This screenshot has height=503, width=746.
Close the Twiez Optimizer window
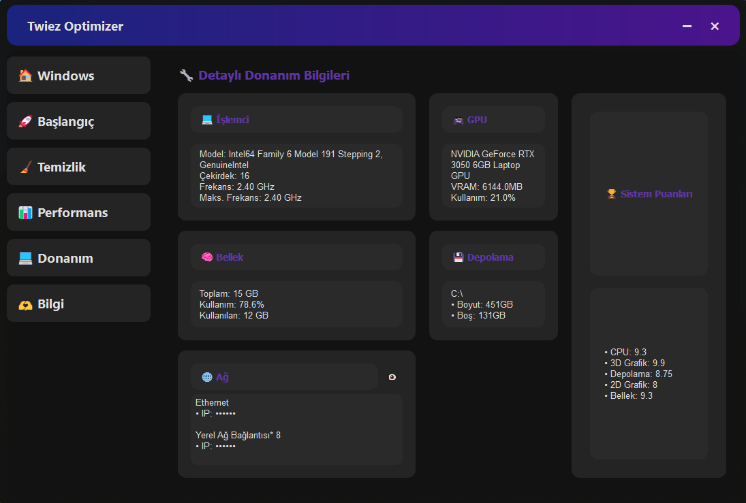[714, 26]
